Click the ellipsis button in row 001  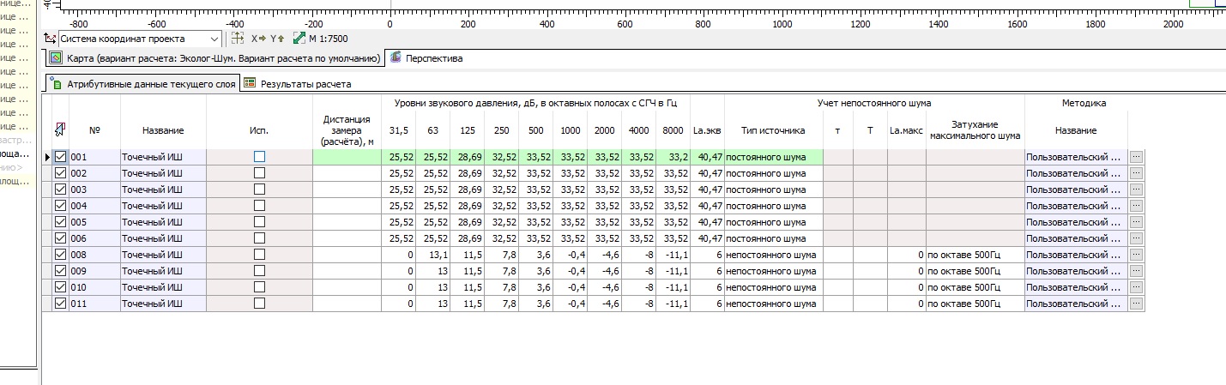[x=1136, y=158]
